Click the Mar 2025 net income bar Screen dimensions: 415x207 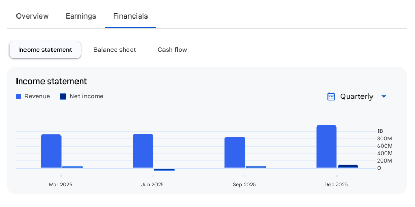pos(73,167)
